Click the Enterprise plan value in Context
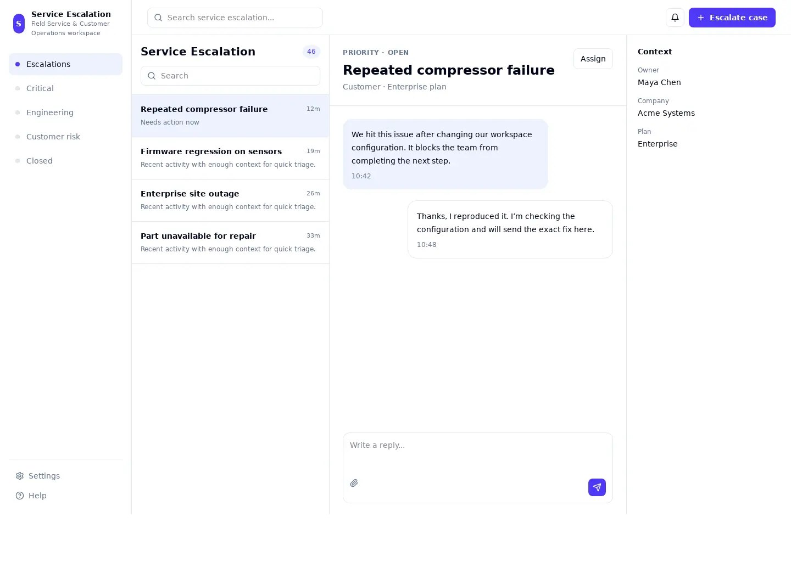 [x=658, y=144]
